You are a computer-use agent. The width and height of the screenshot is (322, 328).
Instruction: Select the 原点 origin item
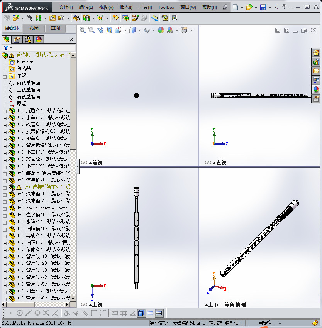[21, 103]
